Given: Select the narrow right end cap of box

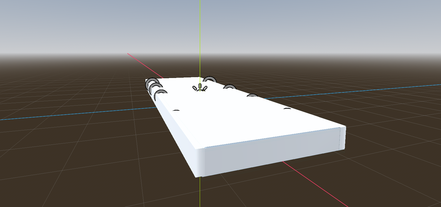Looking at the screenshot, I should click(x=342, y=137).
